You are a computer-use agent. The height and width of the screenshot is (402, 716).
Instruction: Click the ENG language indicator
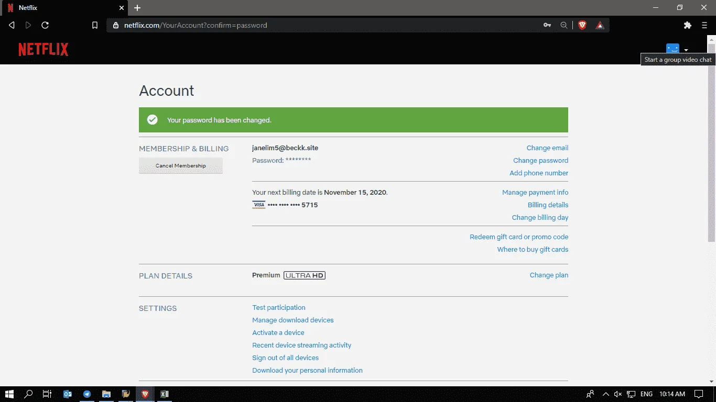coord(647,394)
